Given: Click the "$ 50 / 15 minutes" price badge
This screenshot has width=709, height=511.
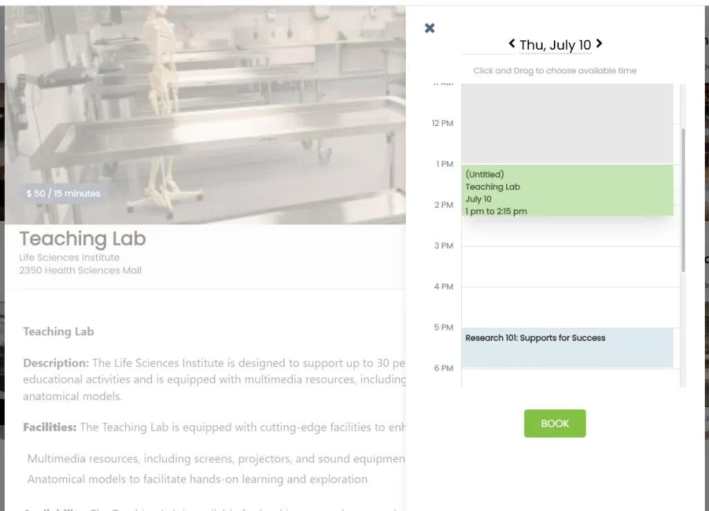Looking at the screenshot, I should [x=63, y=194].
